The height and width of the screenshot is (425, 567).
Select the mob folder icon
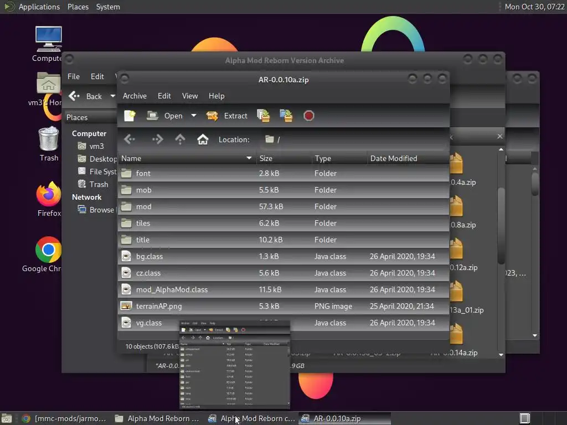(126, 190)
